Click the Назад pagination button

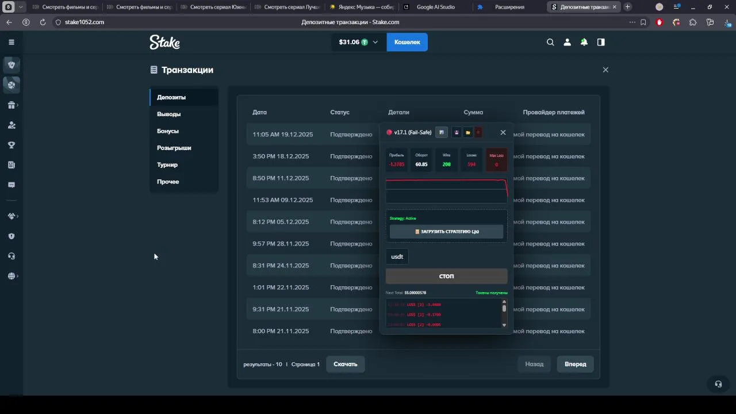(x=534, y=364)
